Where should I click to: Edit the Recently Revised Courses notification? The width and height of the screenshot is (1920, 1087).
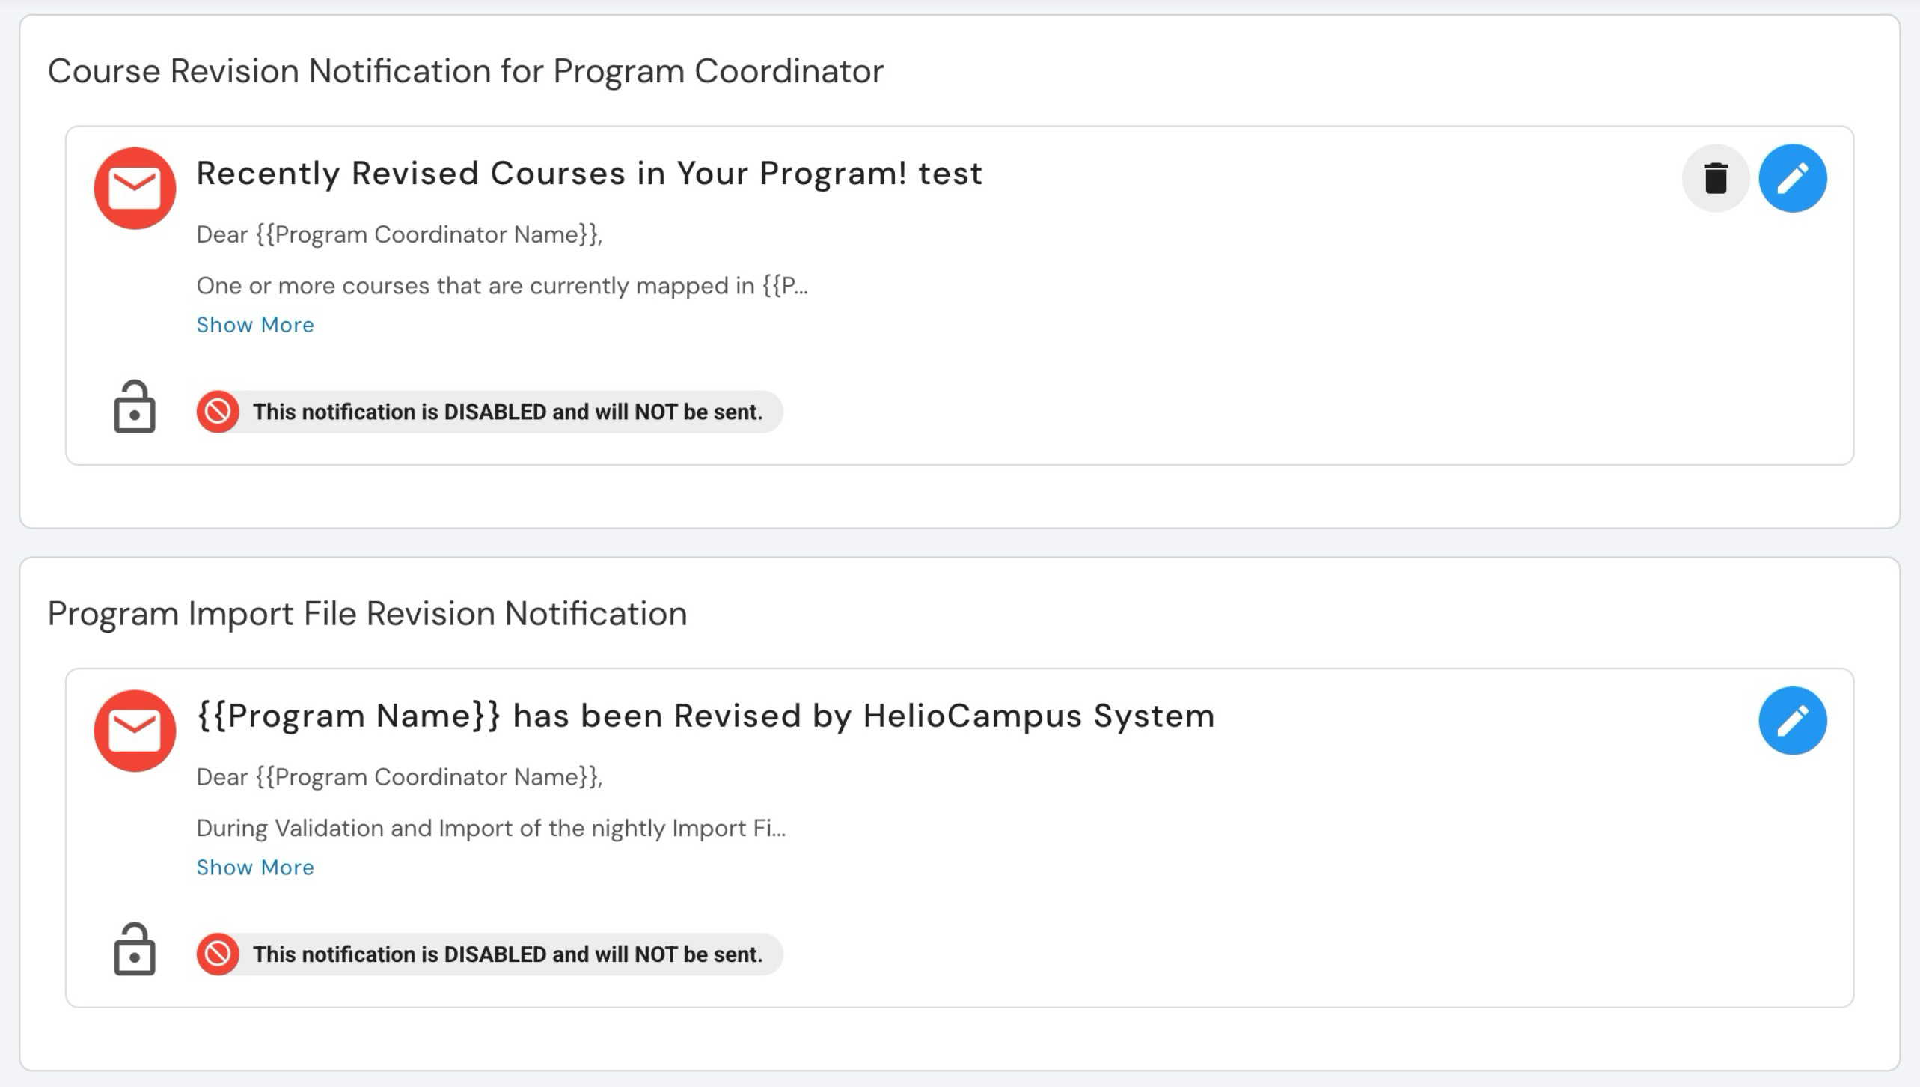tap(1792, 178)
